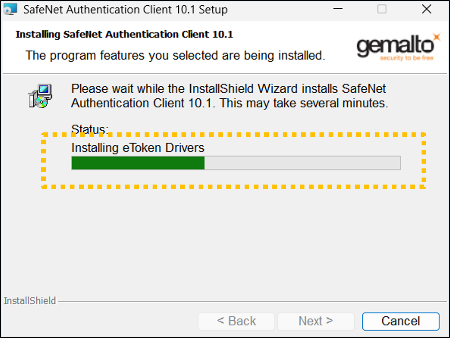Click the SafeNet Authentication Client 10.1 Setup title

point(125,9)
